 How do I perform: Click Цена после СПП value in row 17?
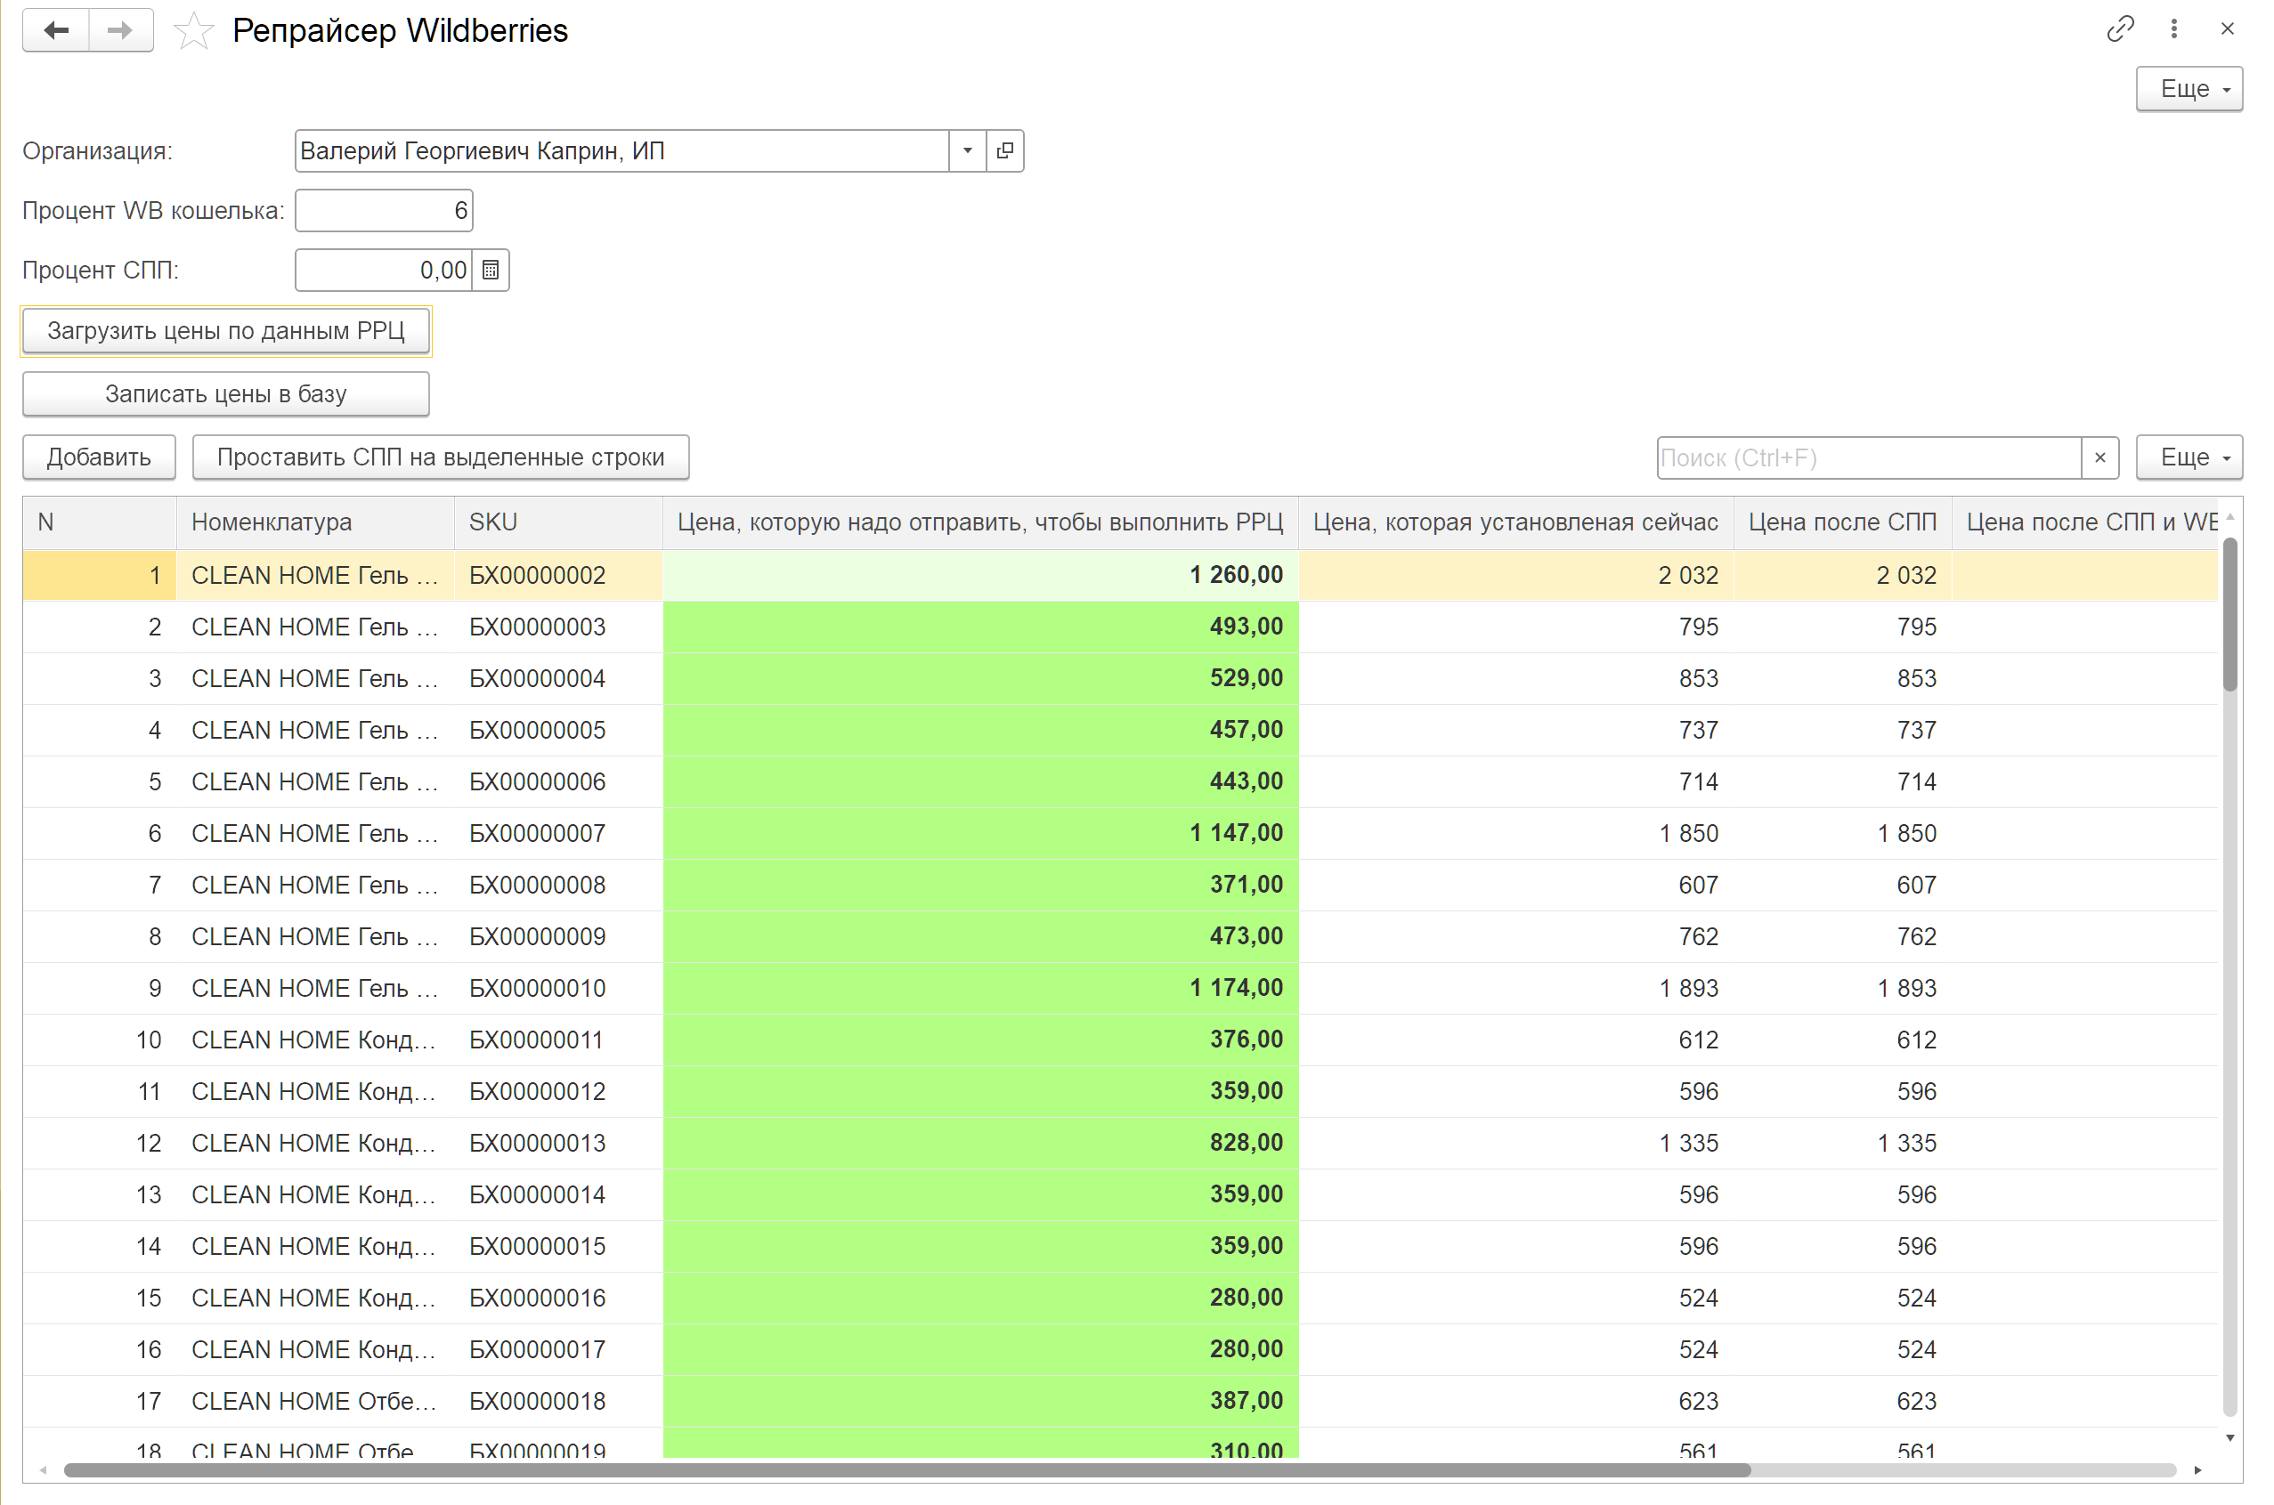click(1843, 1402)
